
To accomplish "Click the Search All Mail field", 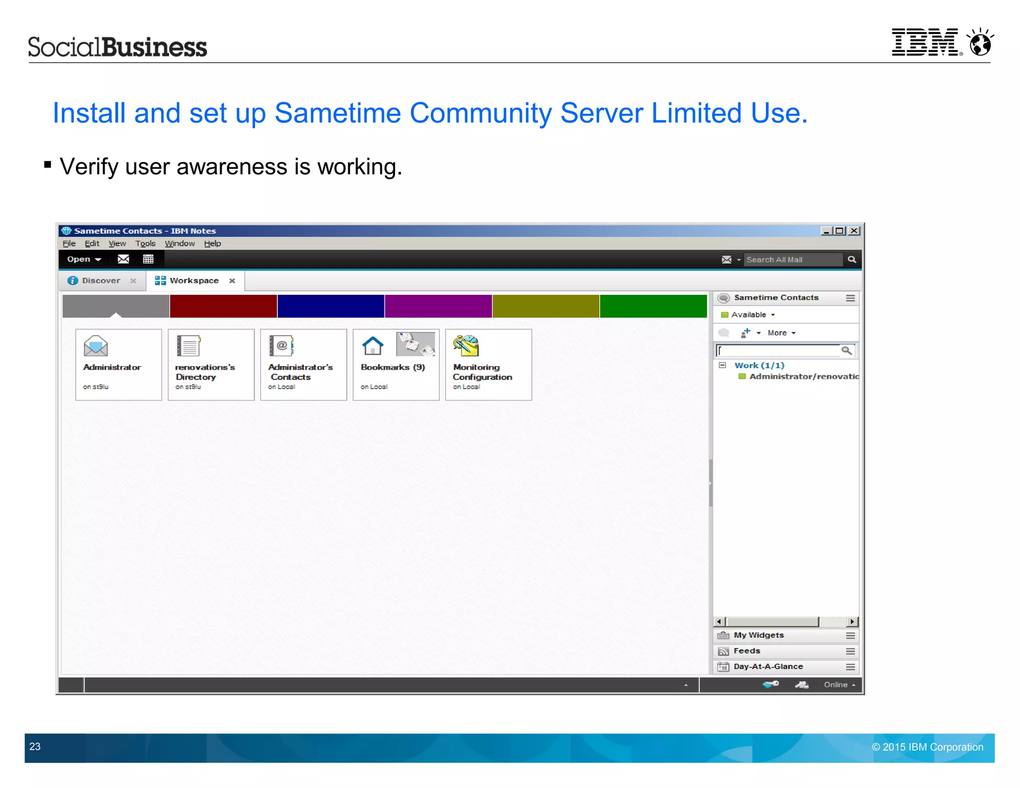I will click(793, 260).
